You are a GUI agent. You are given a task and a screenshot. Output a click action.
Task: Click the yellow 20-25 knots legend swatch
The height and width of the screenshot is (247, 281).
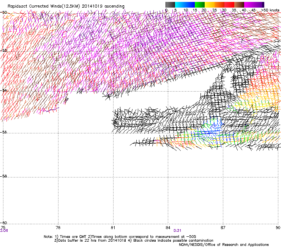click(x=210, y=5)
